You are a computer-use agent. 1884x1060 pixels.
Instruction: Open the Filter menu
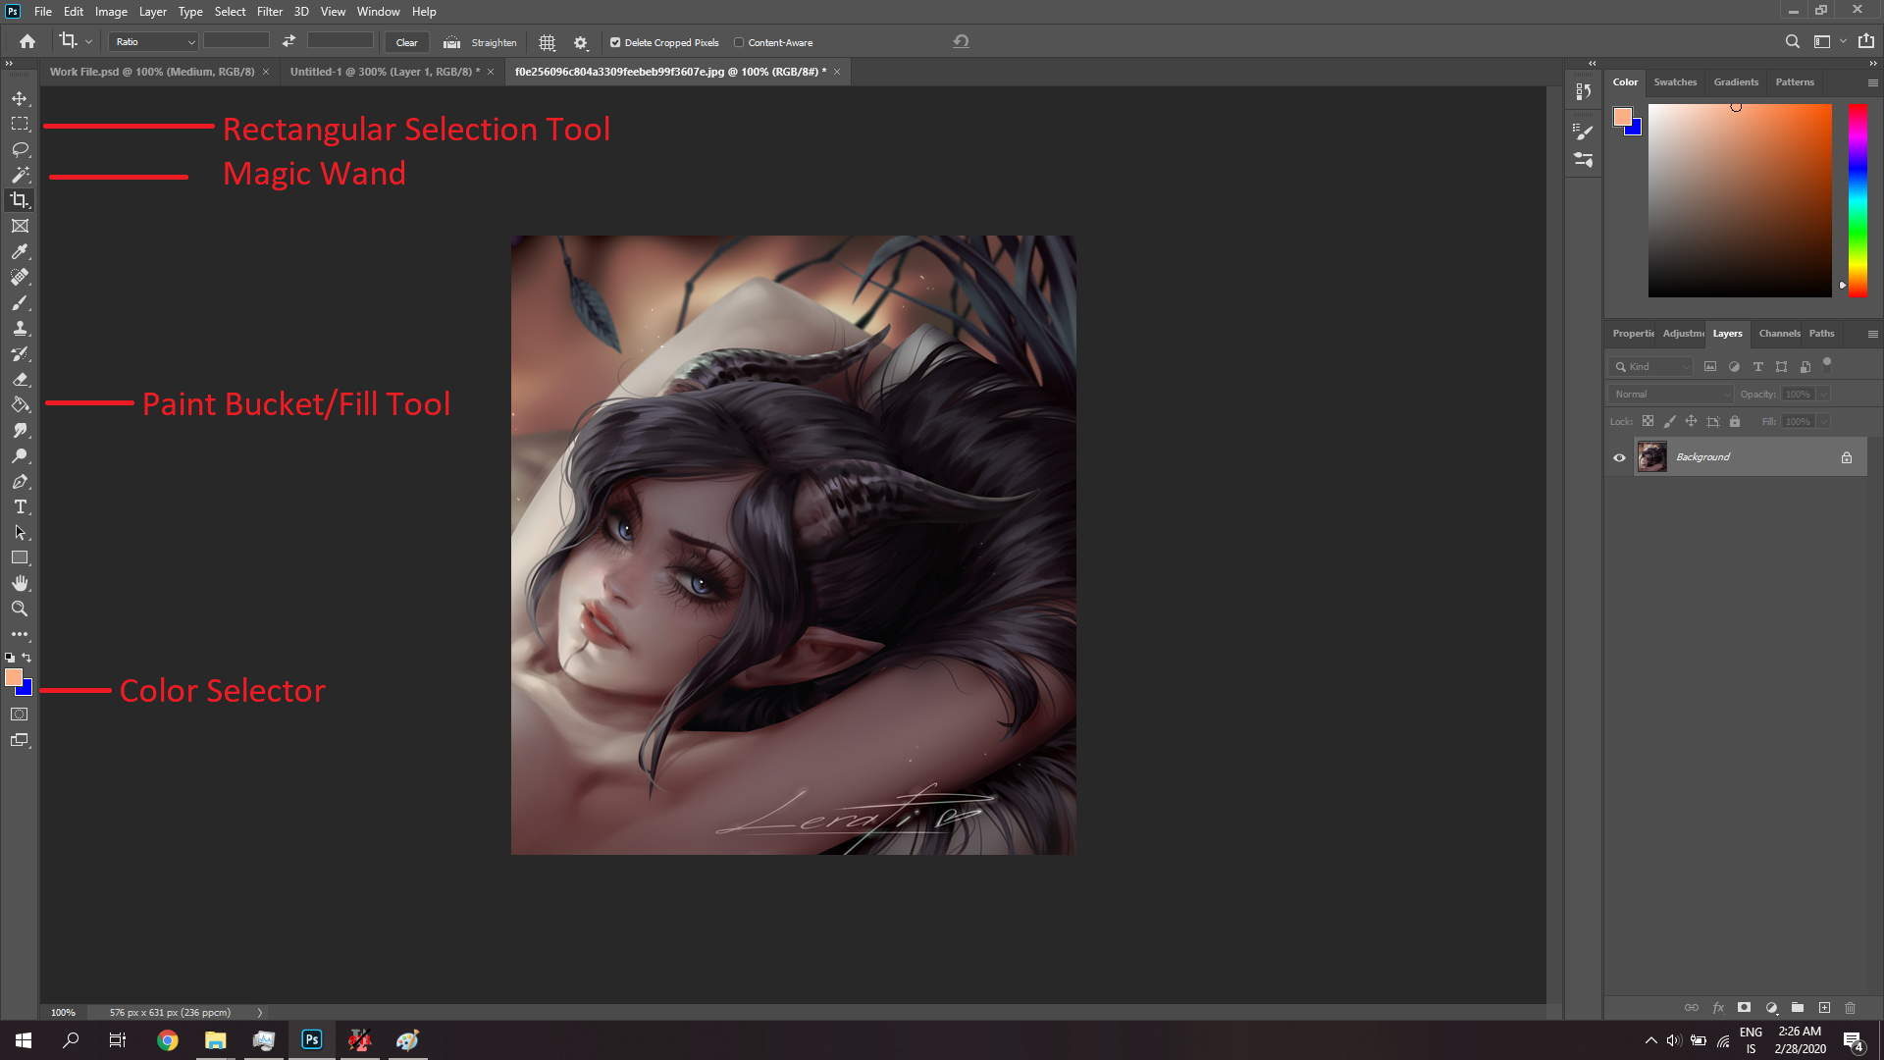[270, 12]
